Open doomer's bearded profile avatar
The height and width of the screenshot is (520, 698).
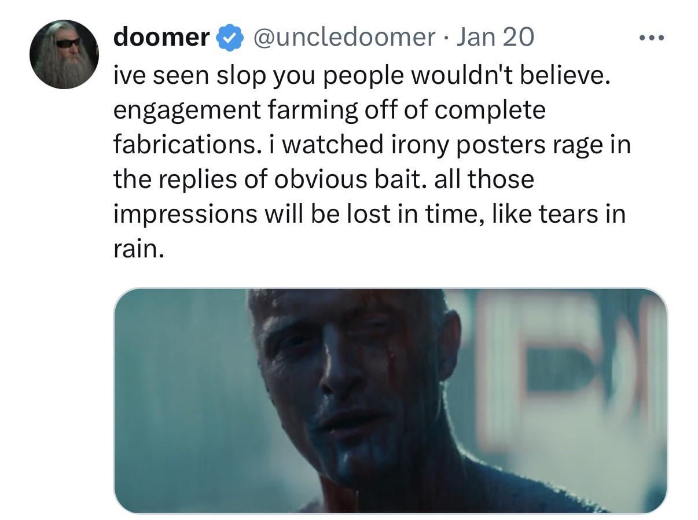point(64,54)
